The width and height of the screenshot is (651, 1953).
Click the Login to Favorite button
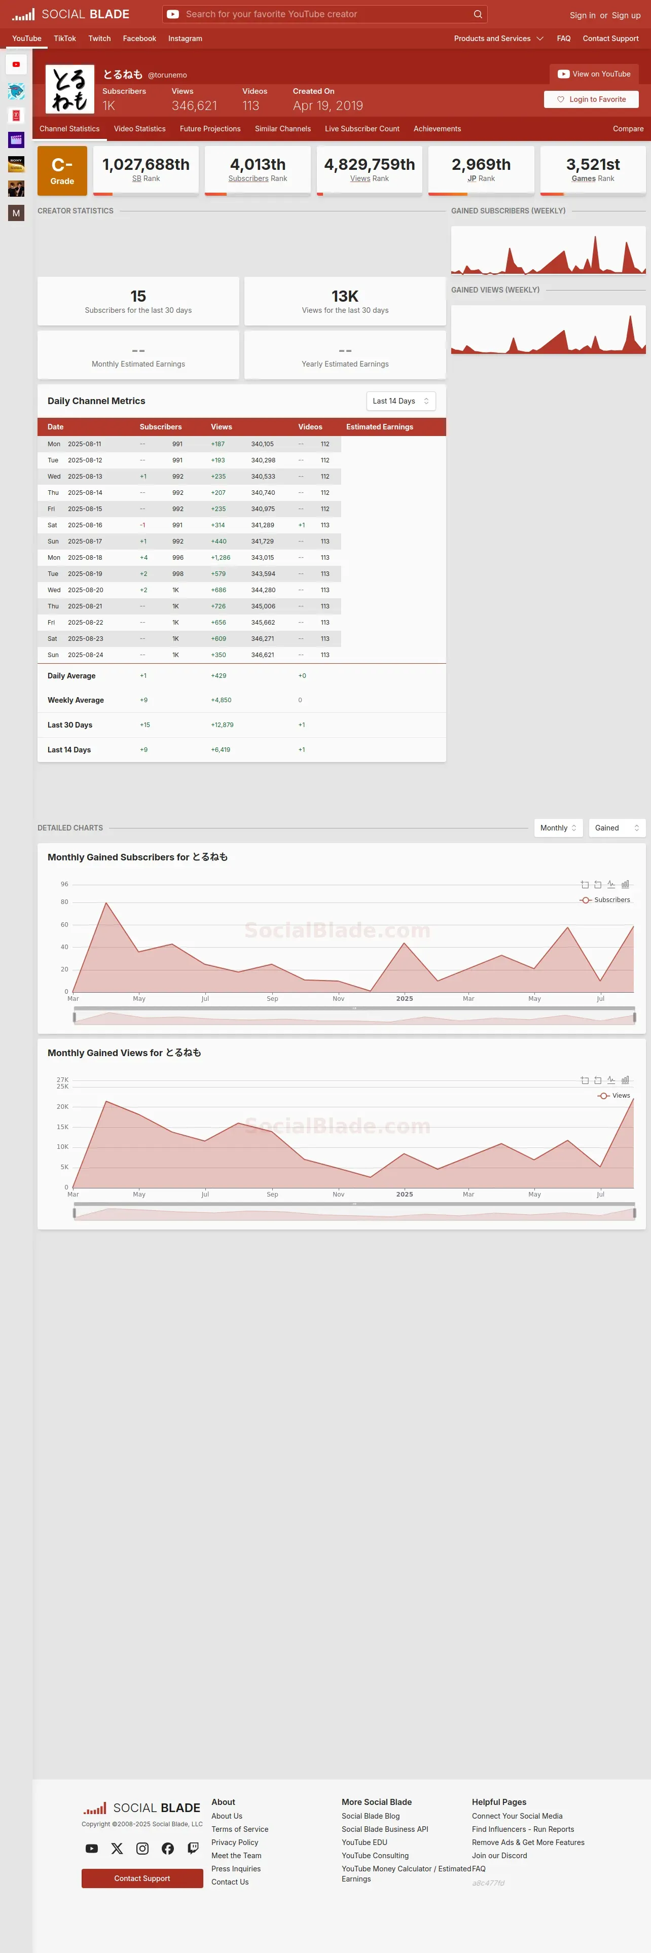pyautogui.click(x=591, y=99)
